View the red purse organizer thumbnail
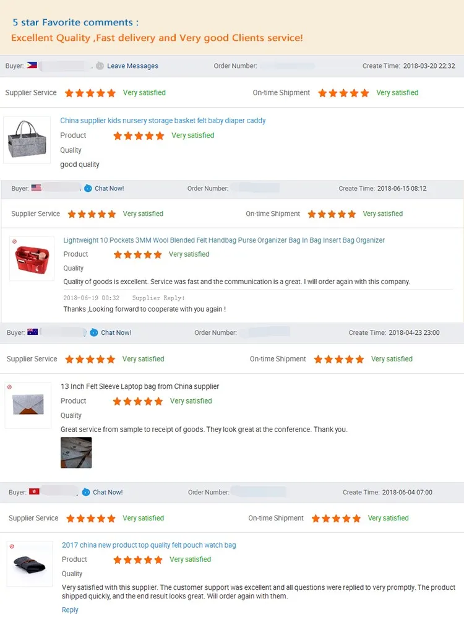Screen dimensions: 464x622 coord(32,259)
